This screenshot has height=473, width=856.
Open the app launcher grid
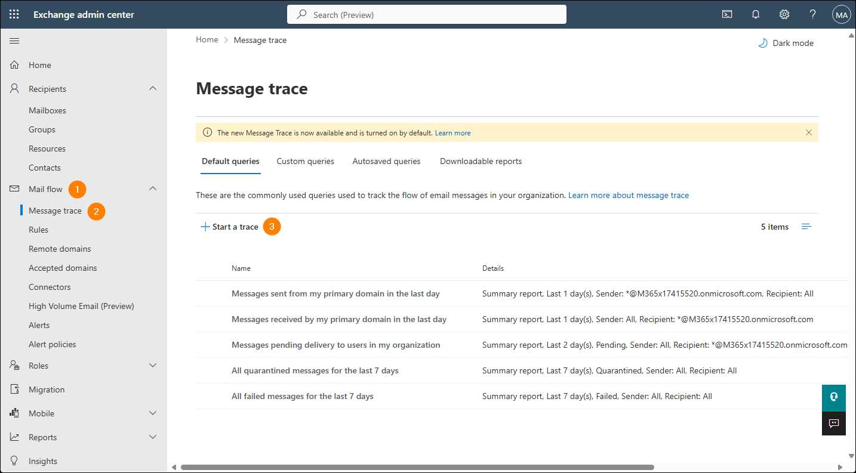pos(14,13)
